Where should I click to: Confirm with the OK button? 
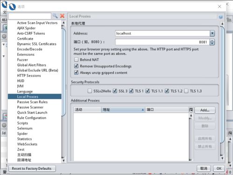point(219,168)
